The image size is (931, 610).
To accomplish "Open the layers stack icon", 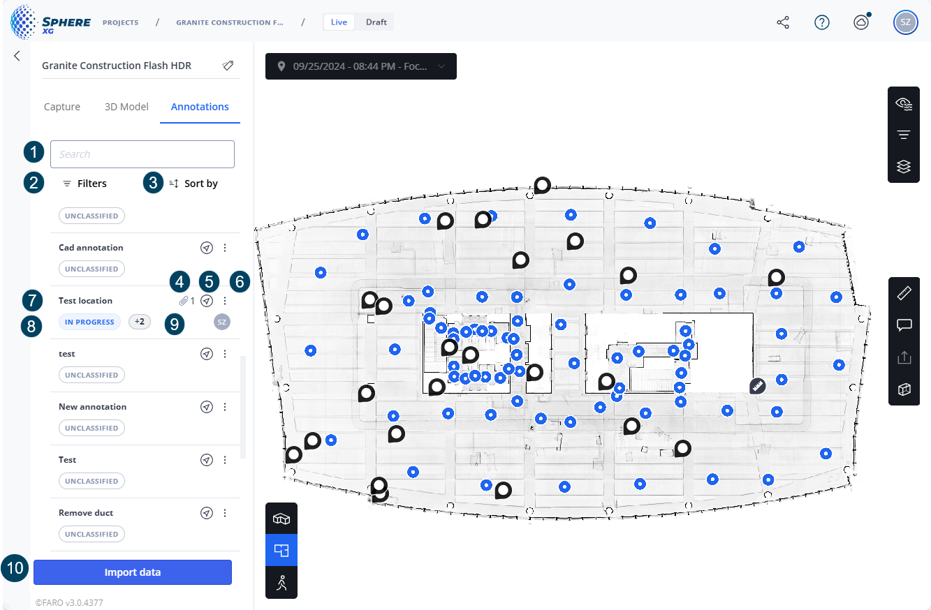I will [x=904, y=167].
